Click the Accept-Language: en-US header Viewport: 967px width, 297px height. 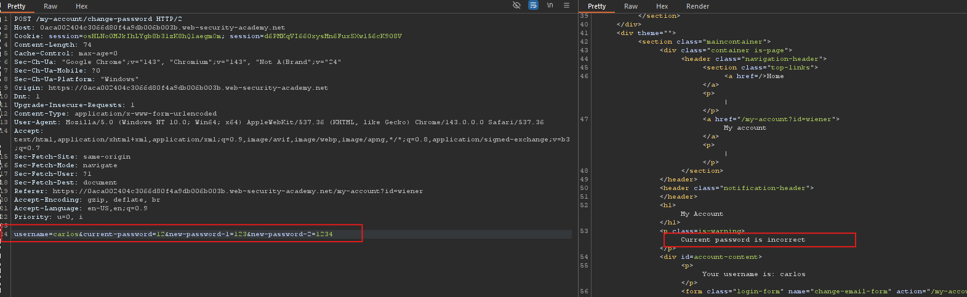point(81,208)
